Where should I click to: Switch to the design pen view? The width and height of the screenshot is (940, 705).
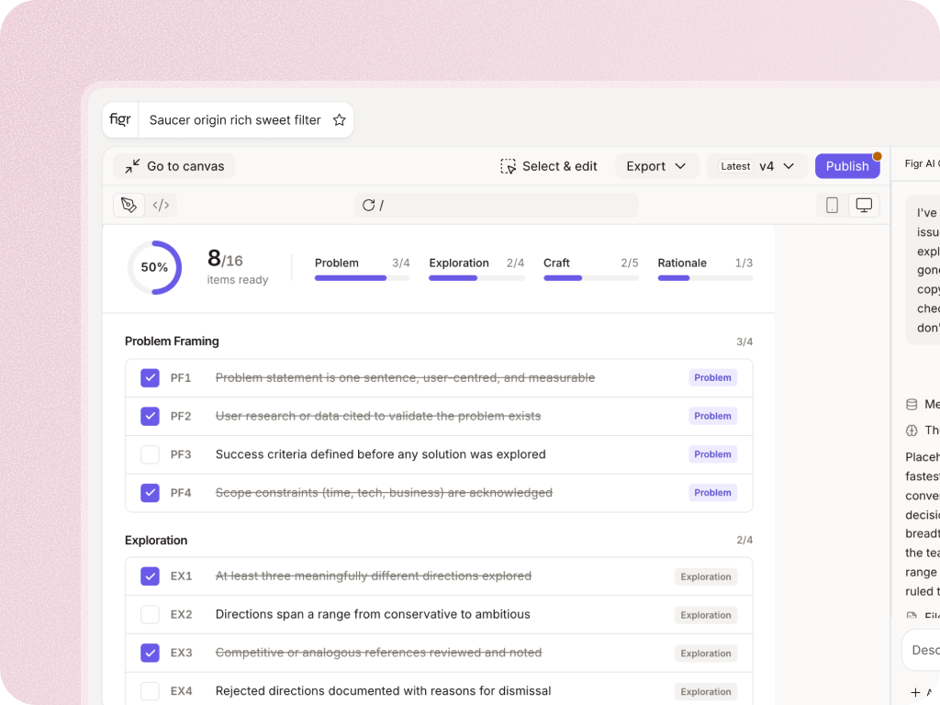(x=129, y=205)
